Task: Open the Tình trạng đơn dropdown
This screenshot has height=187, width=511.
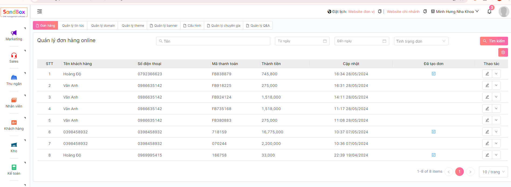Action: point(421,41)
